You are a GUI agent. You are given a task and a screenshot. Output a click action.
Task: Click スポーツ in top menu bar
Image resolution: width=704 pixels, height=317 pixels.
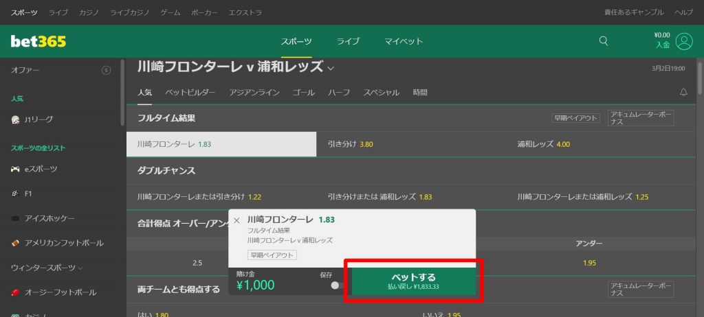pyautogui.click(x=24, y=12)
